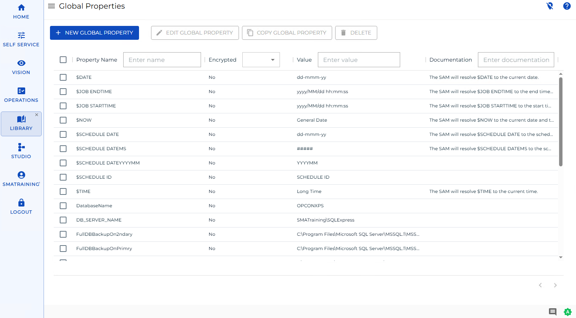Click the Long Time value cell
This screenshot has height=318, width=576.
(x=309, y=191)
